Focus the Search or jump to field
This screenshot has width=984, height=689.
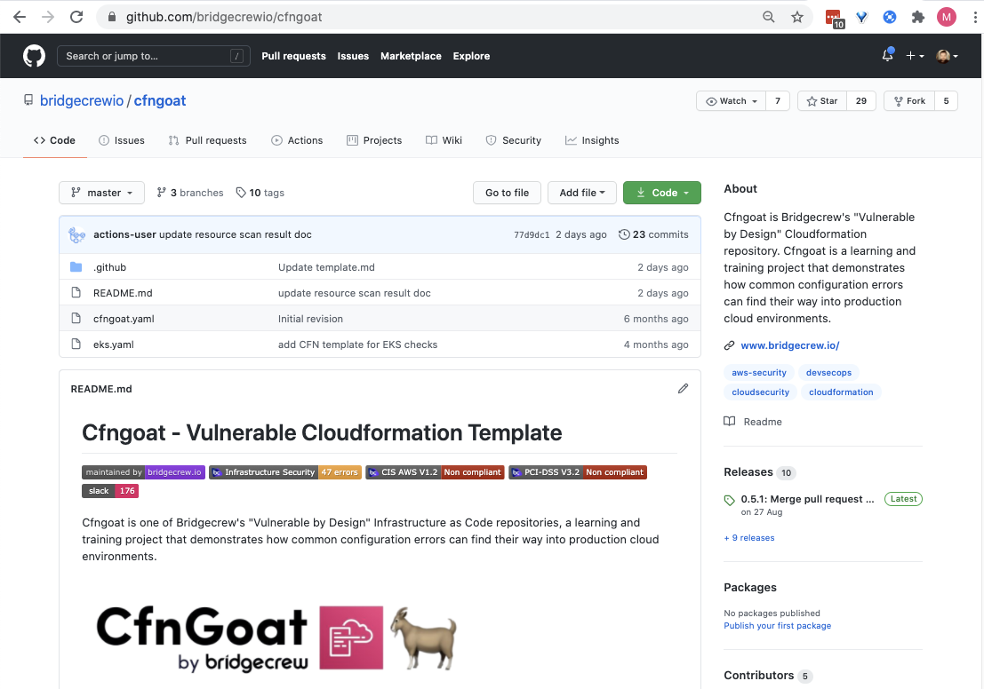click(153, 56)
